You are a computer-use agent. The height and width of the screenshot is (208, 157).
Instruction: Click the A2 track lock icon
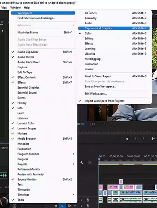coord(56,206)
